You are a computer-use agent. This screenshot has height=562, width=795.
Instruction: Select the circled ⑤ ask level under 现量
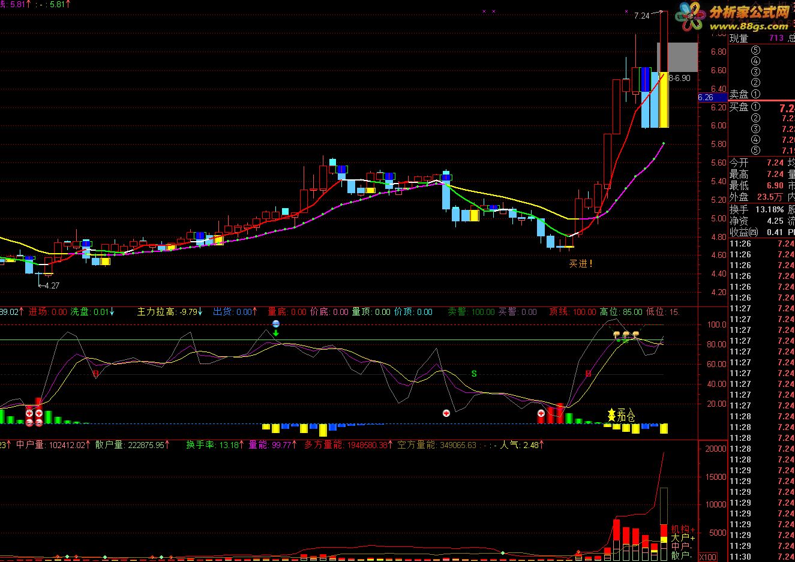[x=755, y=50]
